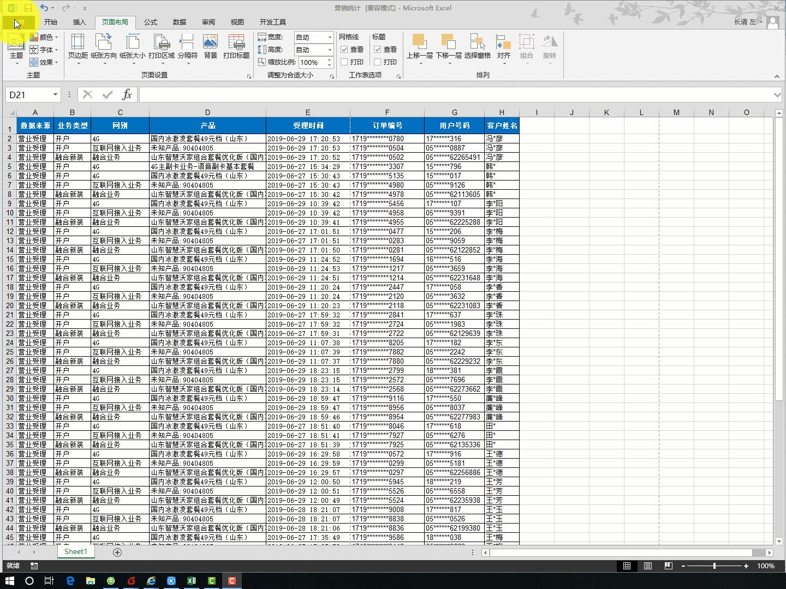
Task: Expand the 宽度 width dropdown
Action: click(x=330, y=37)
